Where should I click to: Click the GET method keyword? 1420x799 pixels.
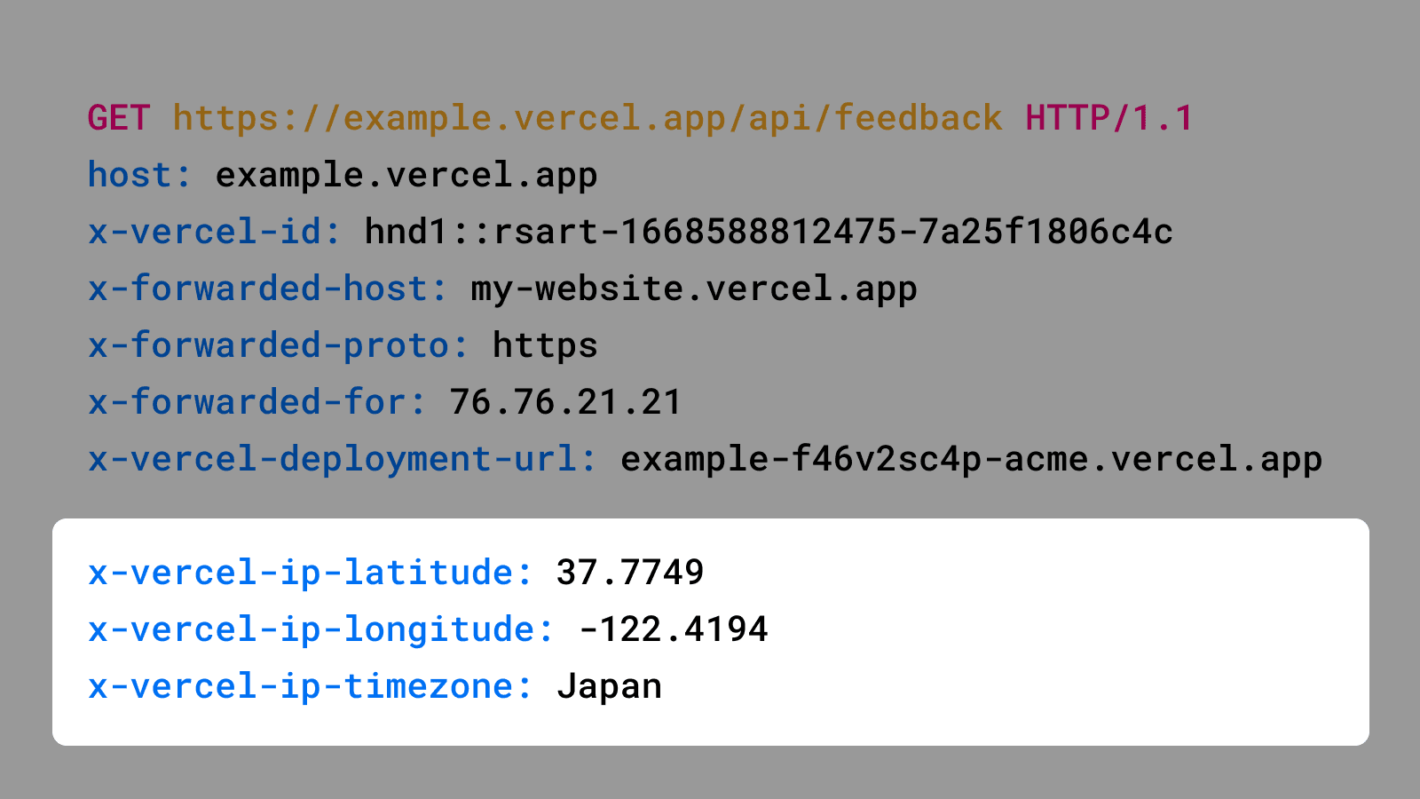tap(119, 118)
